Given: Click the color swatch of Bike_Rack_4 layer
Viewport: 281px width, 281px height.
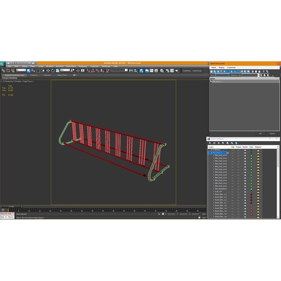Looking at the screenshot, I should coord(251,153).
